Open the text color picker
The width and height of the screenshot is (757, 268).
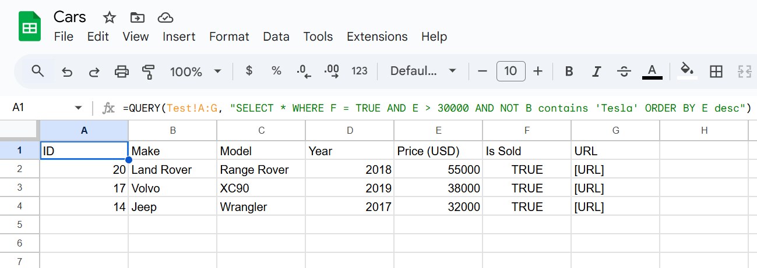click(x=652, y=72)
